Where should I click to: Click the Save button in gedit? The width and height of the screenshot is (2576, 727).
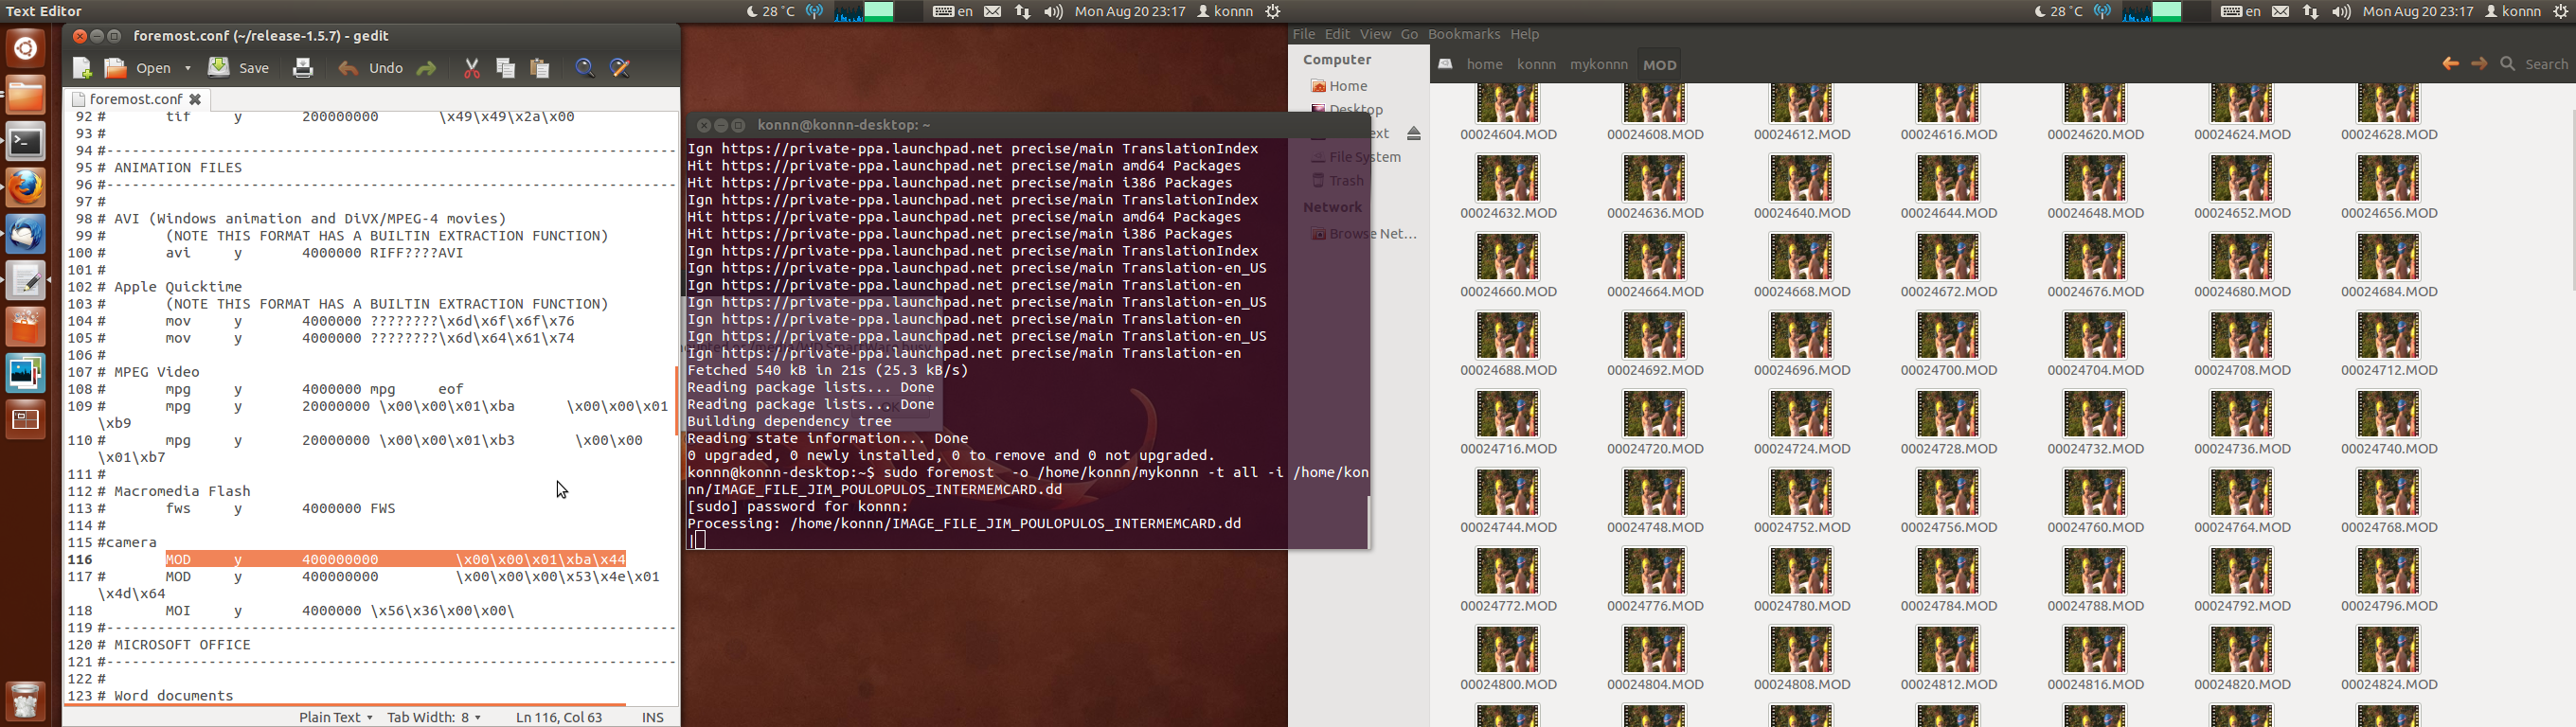pyautogui.click(x=239, y=68)
